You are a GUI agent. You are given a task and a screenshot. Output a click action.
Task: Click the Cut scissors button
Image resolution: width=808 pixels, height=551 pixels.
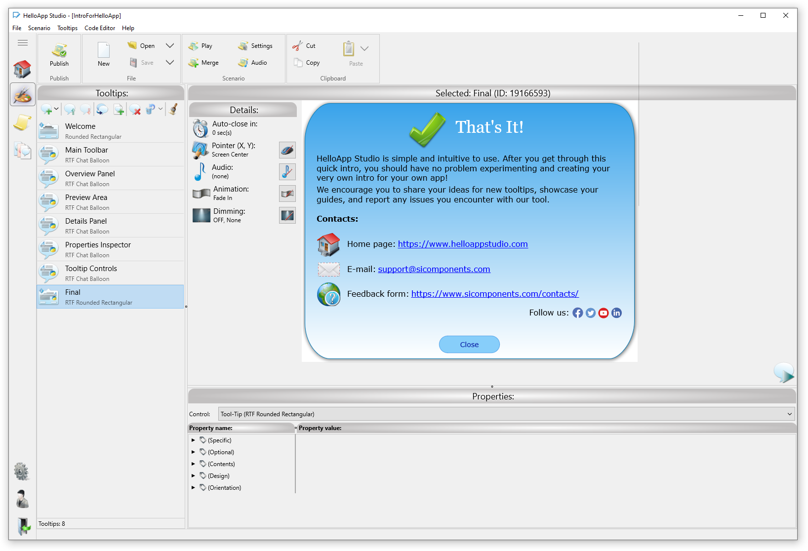[304, 46]
